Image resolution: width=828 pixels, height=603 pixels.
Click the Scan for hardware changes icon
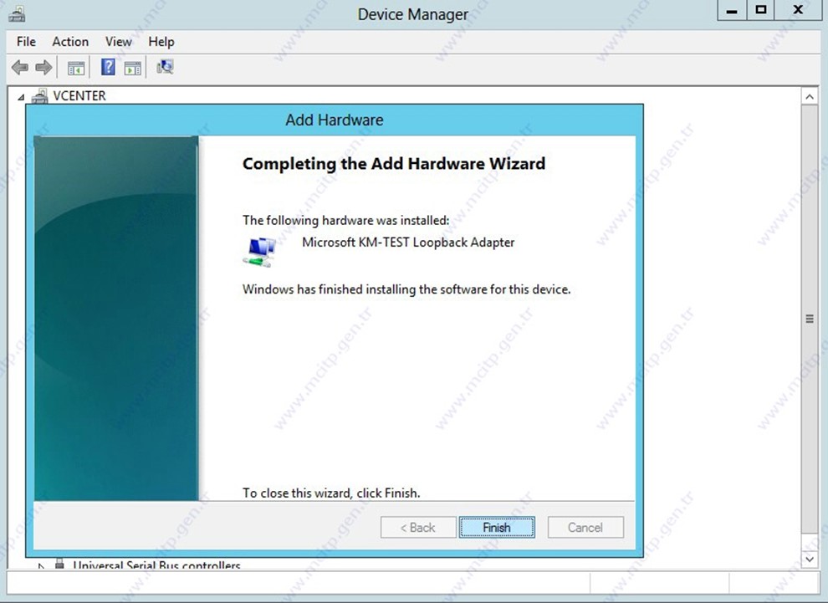coord(165,67)
